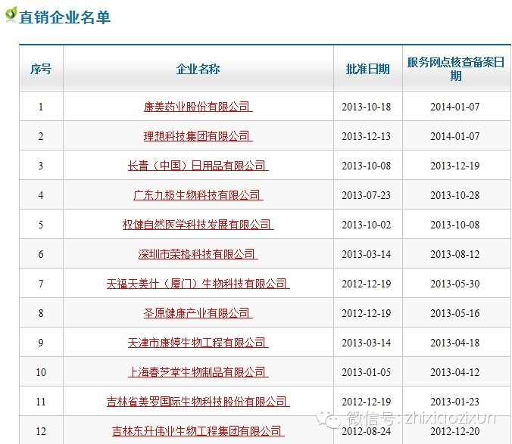Image resolution: width=512 pixels, height=444 pixels.
Task: Select approval date 2012-08-24 in row 12
Action: pyautogui.click(x=367, y=431)
